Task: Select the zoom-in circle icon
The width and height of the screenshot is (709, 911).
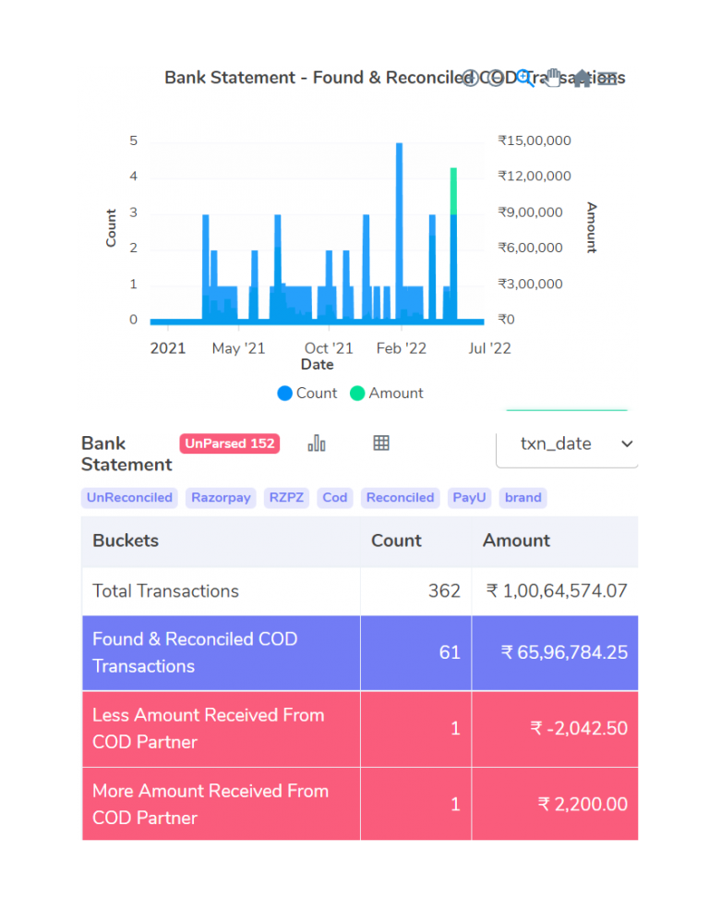Action: [x=471, y=78]
